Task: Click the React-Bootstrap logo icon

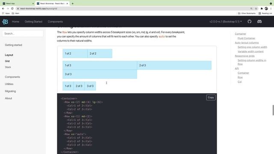Action: click(x=5, y=22)
